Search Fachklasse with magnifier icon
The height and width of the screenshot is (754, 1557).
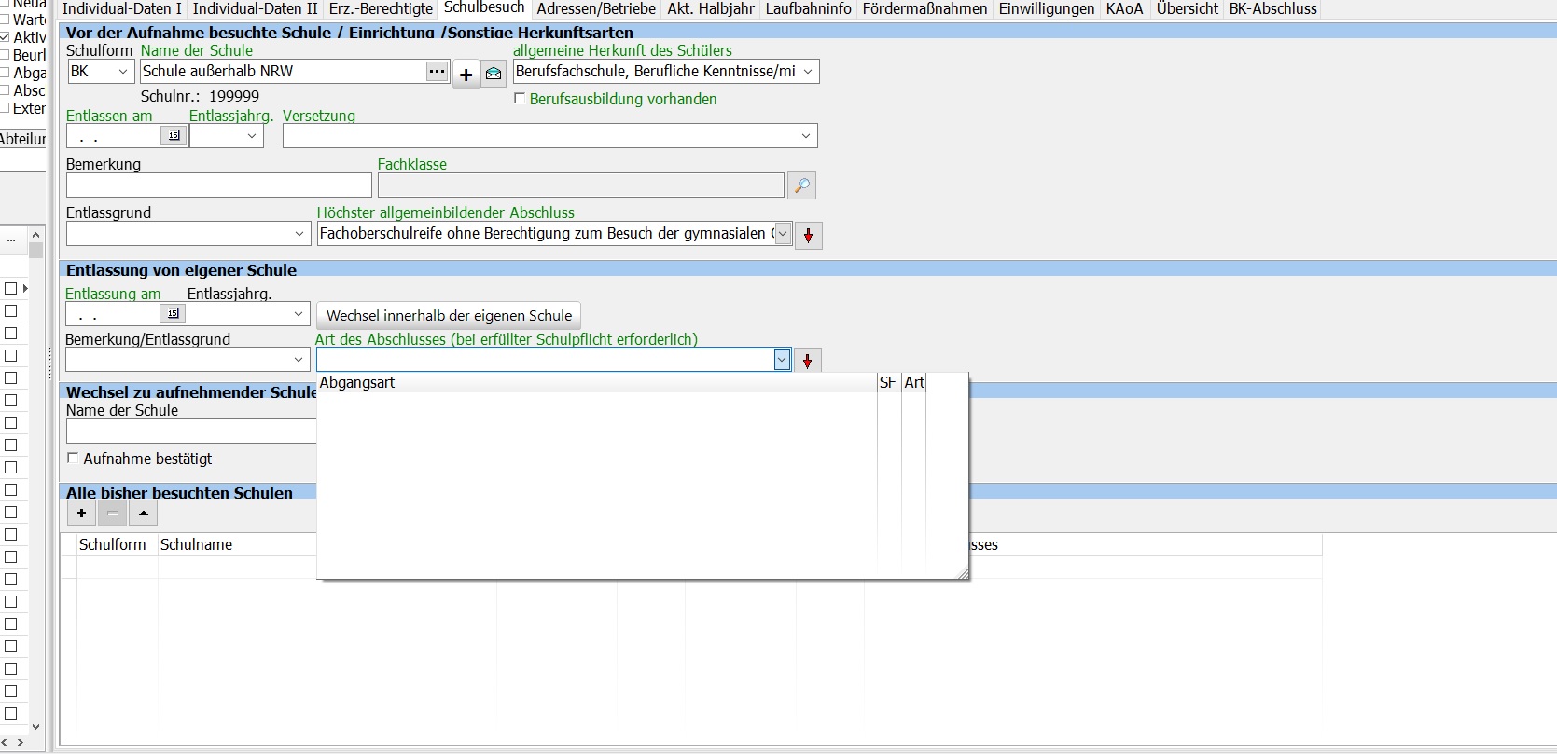801,185
